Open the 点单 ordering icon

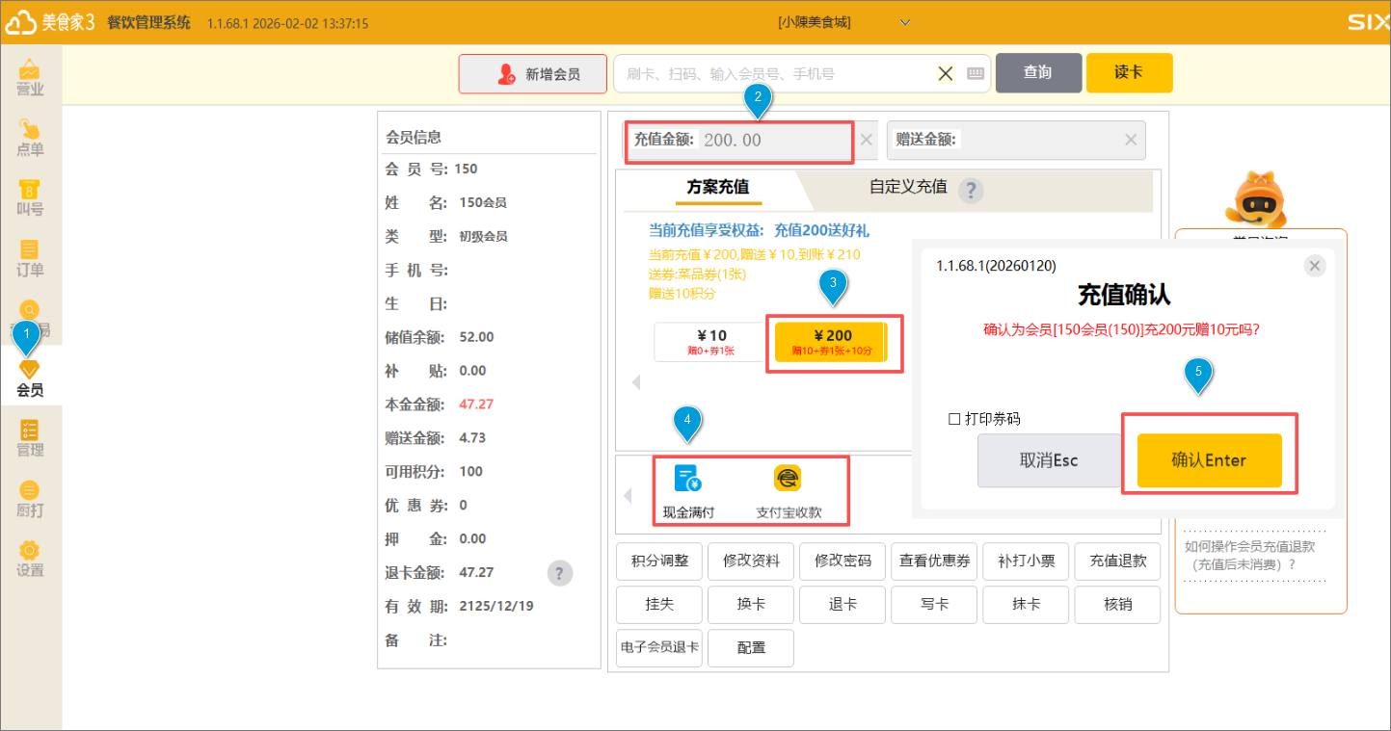pyautogui.click(x=30, y=138)
